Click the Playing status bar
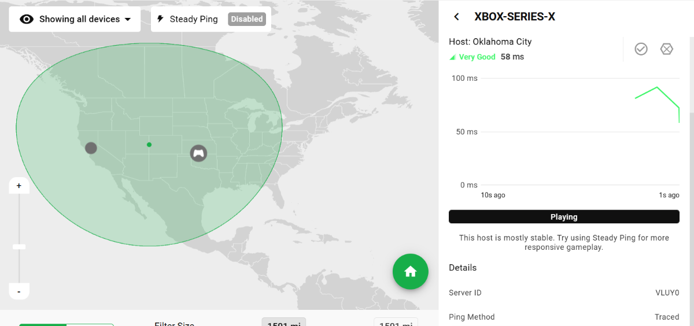This screenshot has width=694, height=326. point(564,217)
